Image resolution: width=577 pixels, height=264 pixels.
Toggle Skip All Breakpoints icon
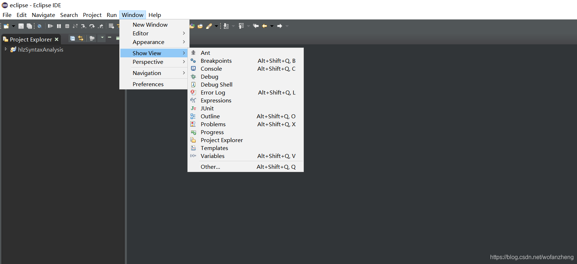tap(39, 26)
